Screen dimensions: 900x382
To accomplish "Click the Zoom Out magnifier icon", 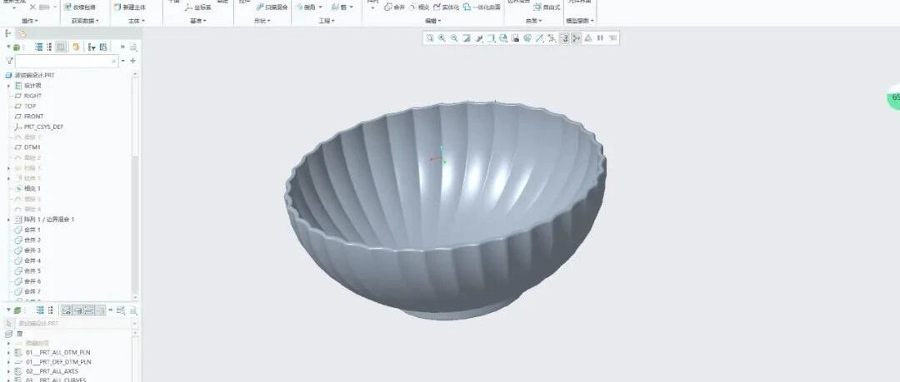I will [454, 37].
